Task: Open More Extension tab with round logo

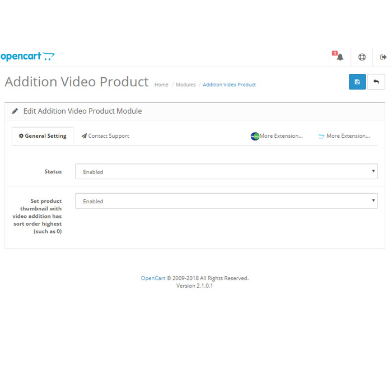Action: point(277,136)
